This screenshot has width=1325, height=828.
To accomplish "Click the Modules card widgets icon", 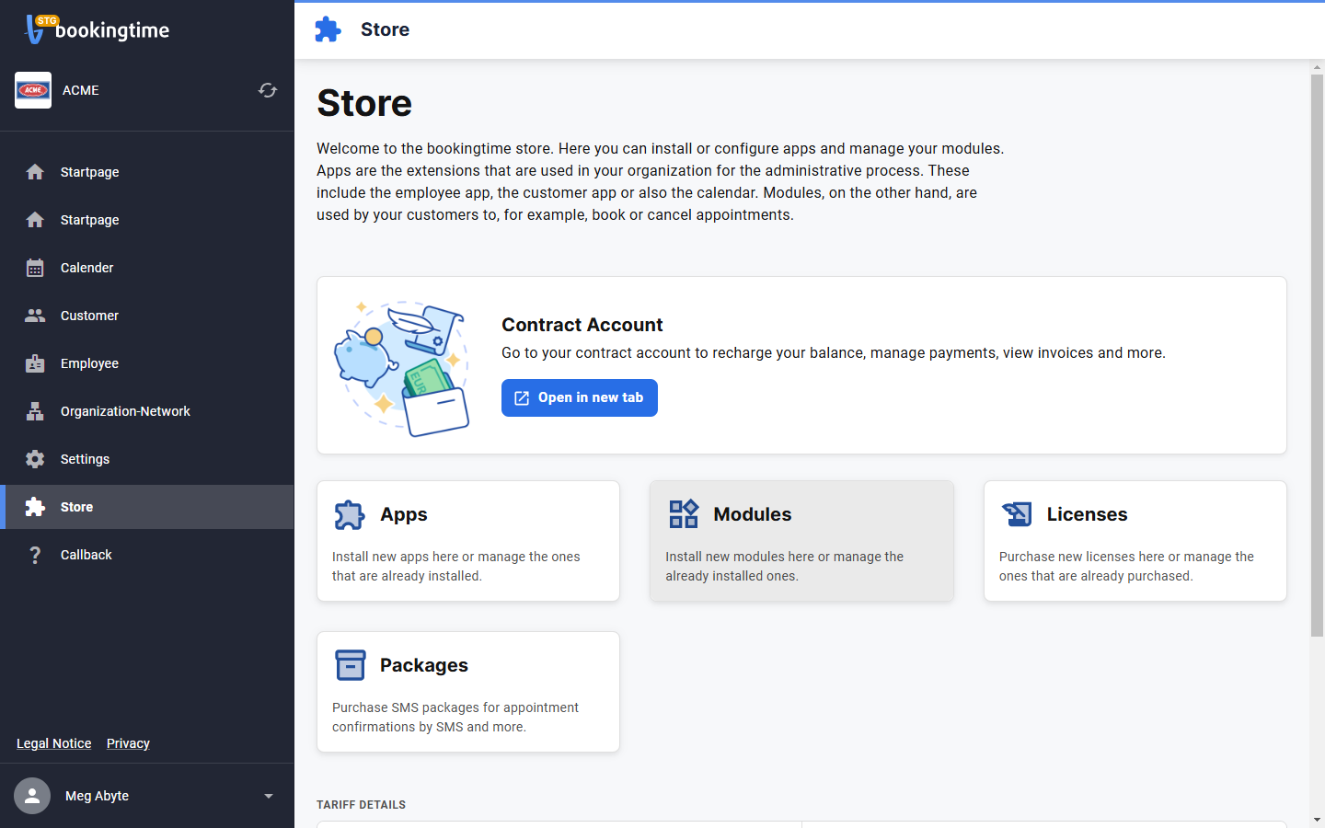I will tap(684, 514).
